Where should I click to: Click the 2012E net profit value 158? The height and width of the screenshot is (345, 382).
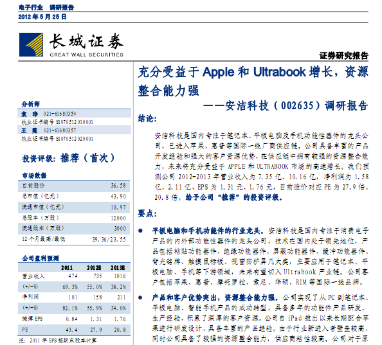98,297
